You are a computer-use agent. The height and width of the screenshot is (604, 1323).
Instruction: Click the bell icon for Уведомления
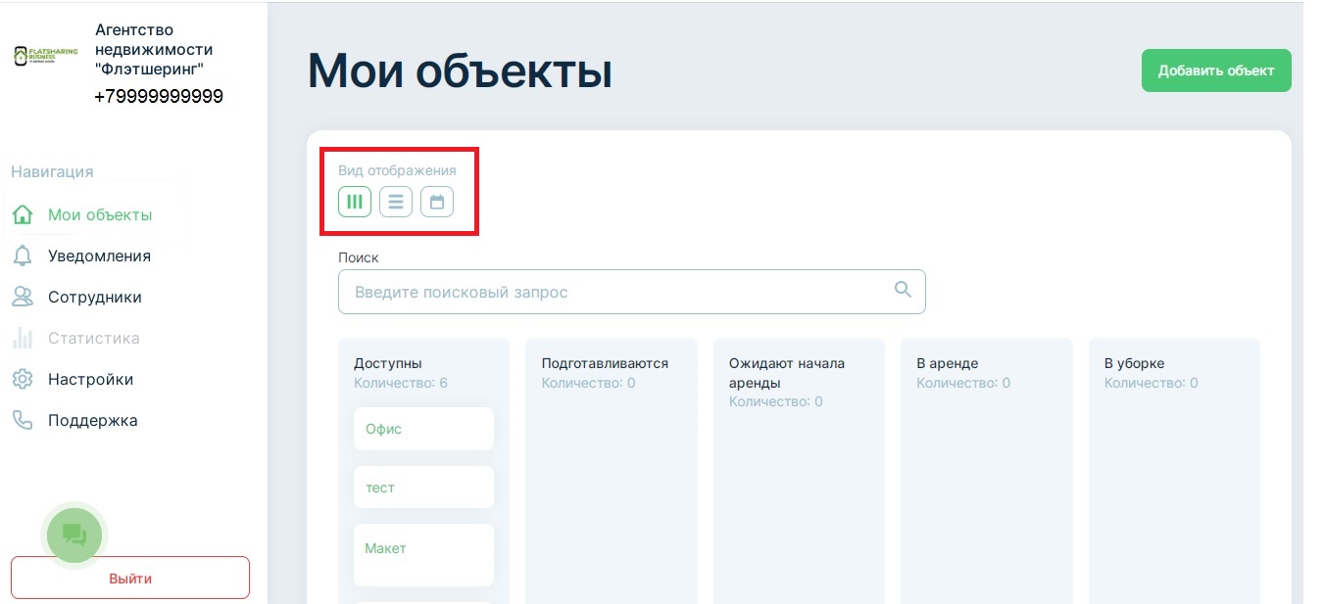(23, 256)
